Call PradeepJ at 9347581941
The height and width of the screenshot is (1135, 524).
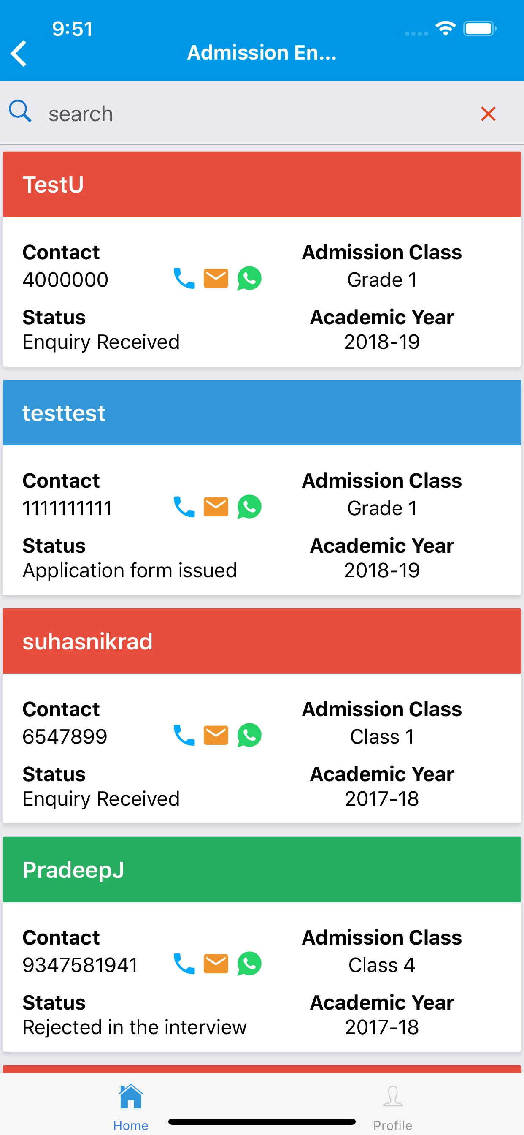coord(184,964)
